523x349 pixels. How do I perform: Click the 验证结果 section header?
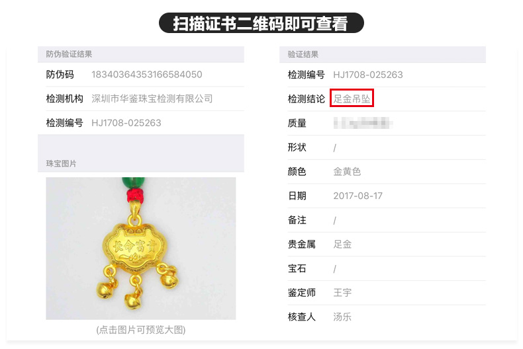coord(303,54)
